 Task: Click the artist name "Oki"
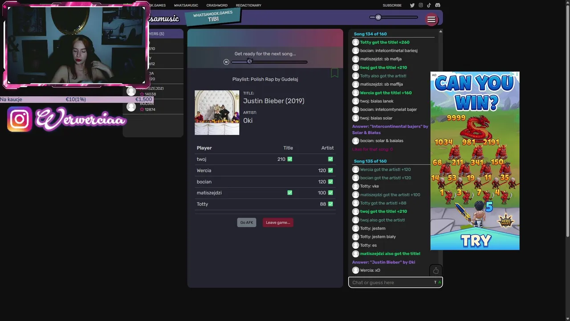pyautogui.click(x=248, y=120)
